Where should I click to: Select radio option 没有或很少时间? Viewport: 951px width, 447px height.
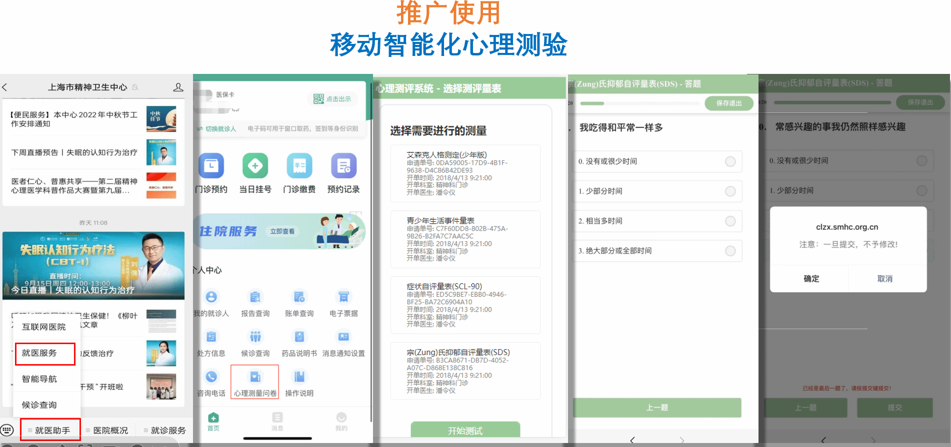click(730, 161)
